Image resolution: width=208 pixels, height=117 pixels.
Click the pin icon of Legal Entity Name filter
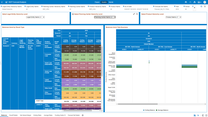point(25,6)
